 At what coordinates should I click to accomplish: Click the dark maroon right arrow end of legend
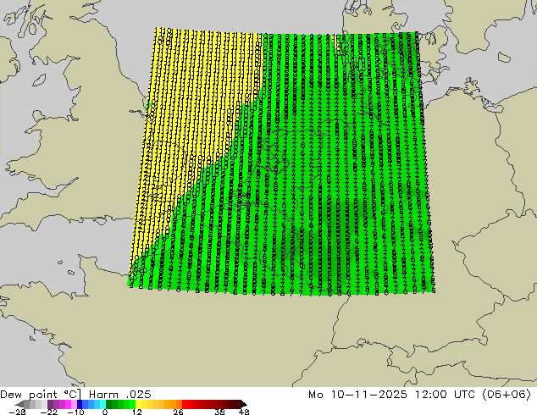(x=243, y=404)
